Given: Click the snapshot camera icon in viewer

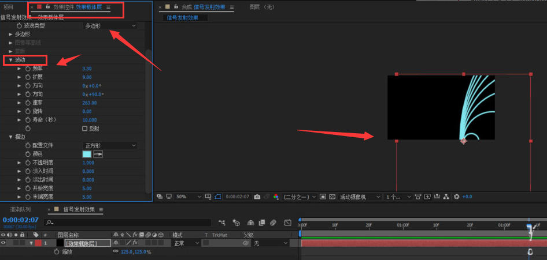Looking at the screenshot, I should [257, 197].
